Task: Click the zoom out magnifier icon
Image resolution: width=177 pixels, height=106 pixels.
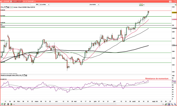Action: (172, 104)
